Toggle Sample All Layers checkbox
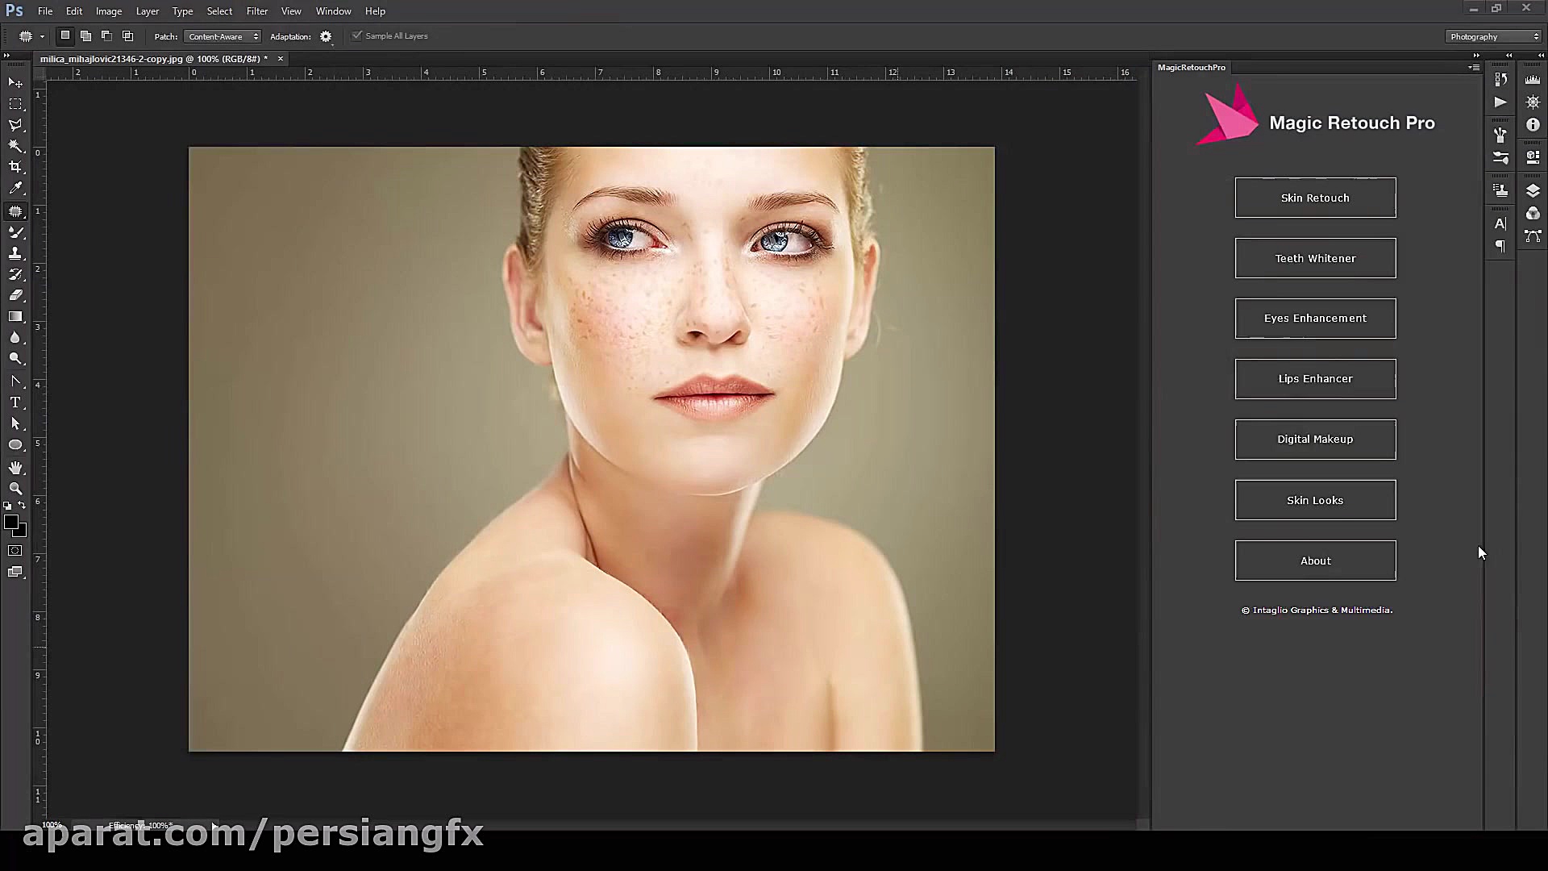1548x871 pixels. 357,35
